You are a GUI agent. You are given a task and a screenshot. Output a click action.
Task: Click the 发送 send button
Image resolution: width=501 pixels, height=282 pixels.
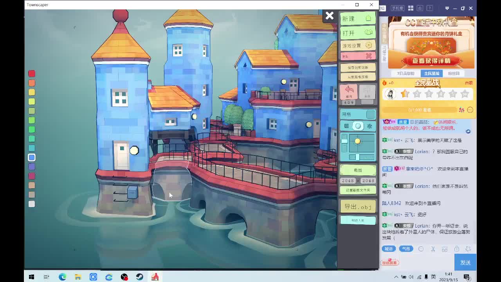465,262
